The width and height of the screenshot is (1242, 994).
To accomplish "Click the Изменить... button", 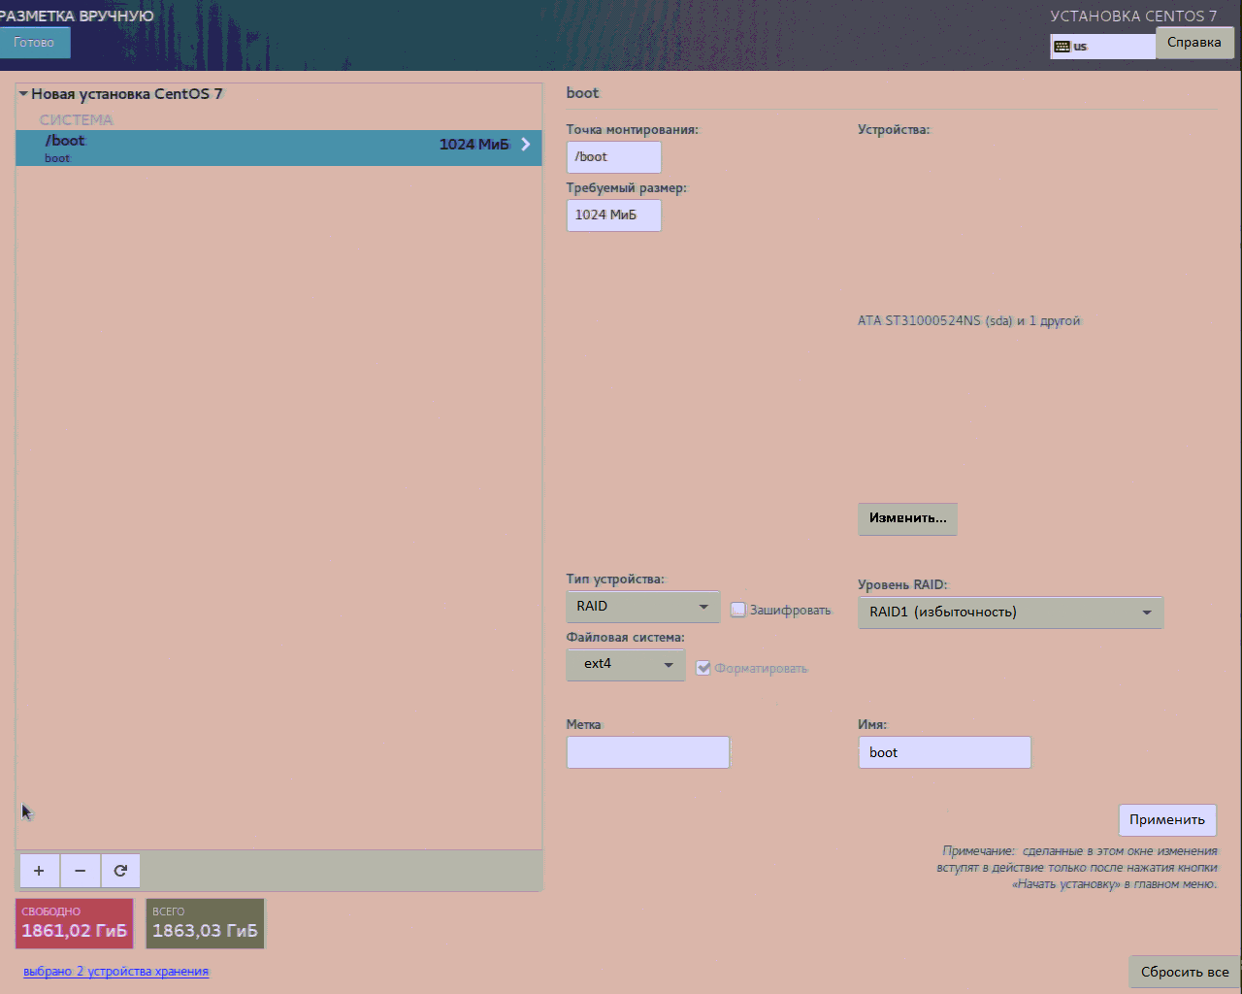I will (908, 518).
